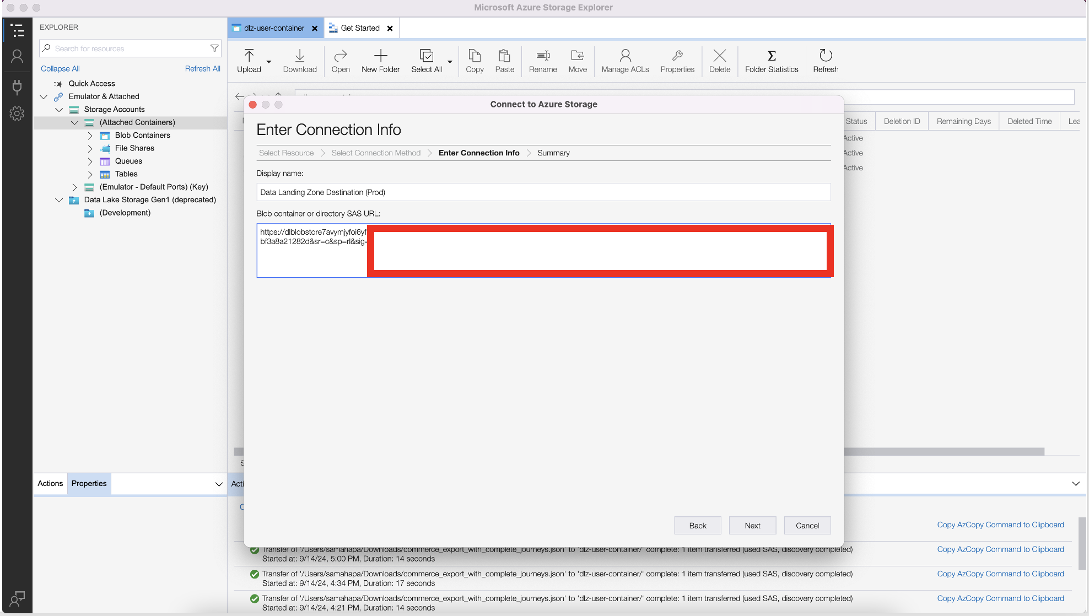Click the Upload toolbar icon
This screenshot has width=1089, height=616.
tap(249, 56)
